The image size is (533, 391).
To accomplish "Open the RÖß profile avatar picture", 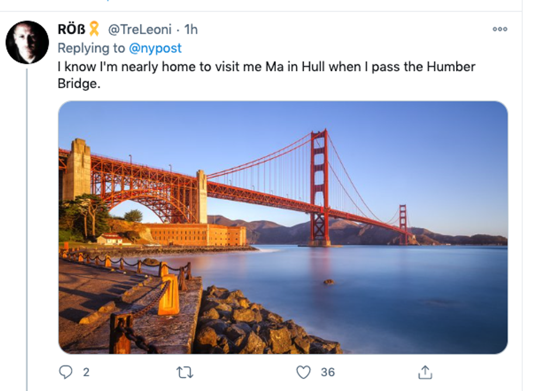I will tap(27, 42).
